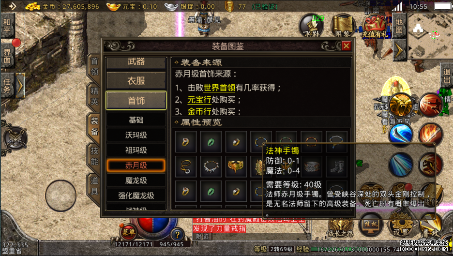Open the 菜单 round menu button
Viewport: 453px width, 256px height.
[129, 232]
